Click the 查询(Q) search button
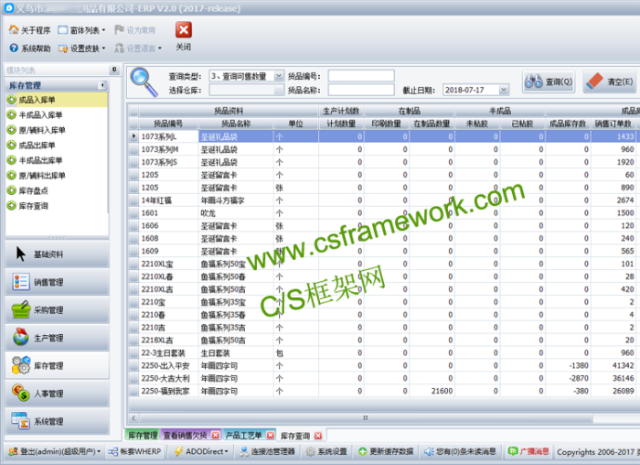The width and height of the screenshot is (640, 465). pyautogui.click(x=549, y=82)
